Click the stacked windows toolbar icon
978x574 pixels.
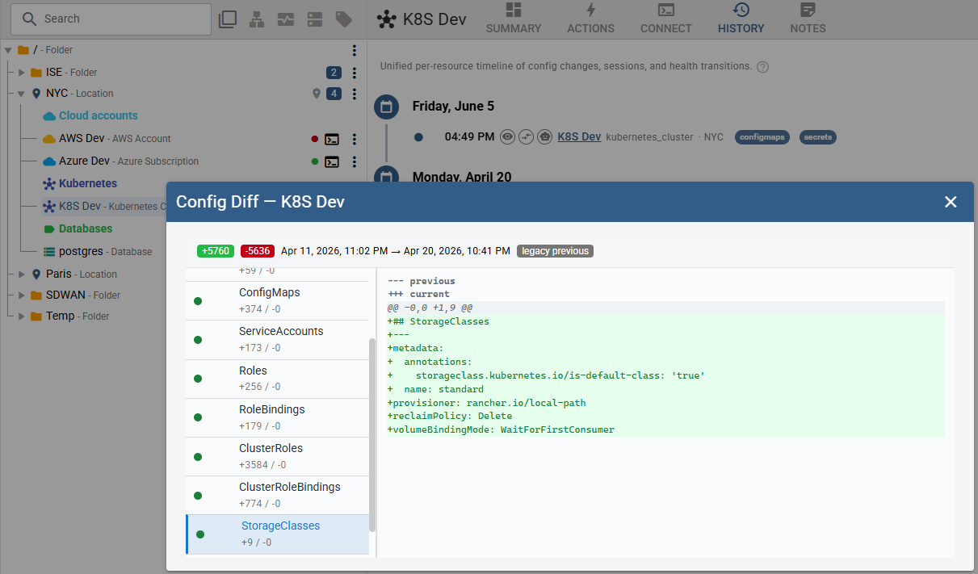tap(228, 19)
